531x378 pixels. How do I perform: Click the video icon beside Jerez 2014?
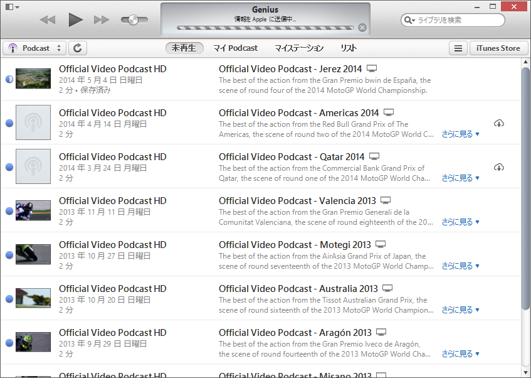coord(372,68)
